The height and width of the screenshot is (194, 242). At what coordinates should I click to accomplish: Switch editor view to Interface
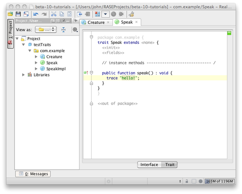click(x=149, y=165)
